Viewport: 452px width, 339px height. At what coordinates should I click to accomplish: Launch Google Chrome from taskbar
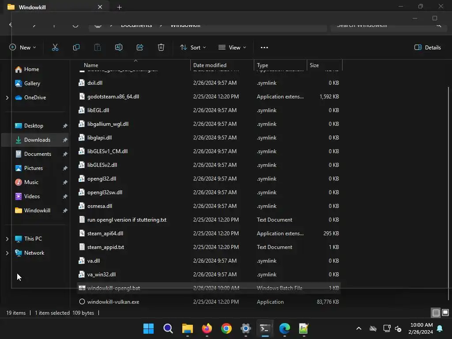[226, 328]
